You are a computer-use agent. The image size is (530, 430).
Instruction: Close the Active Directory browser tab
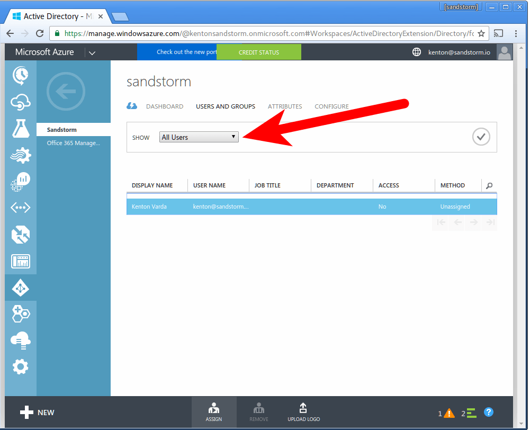101,16
